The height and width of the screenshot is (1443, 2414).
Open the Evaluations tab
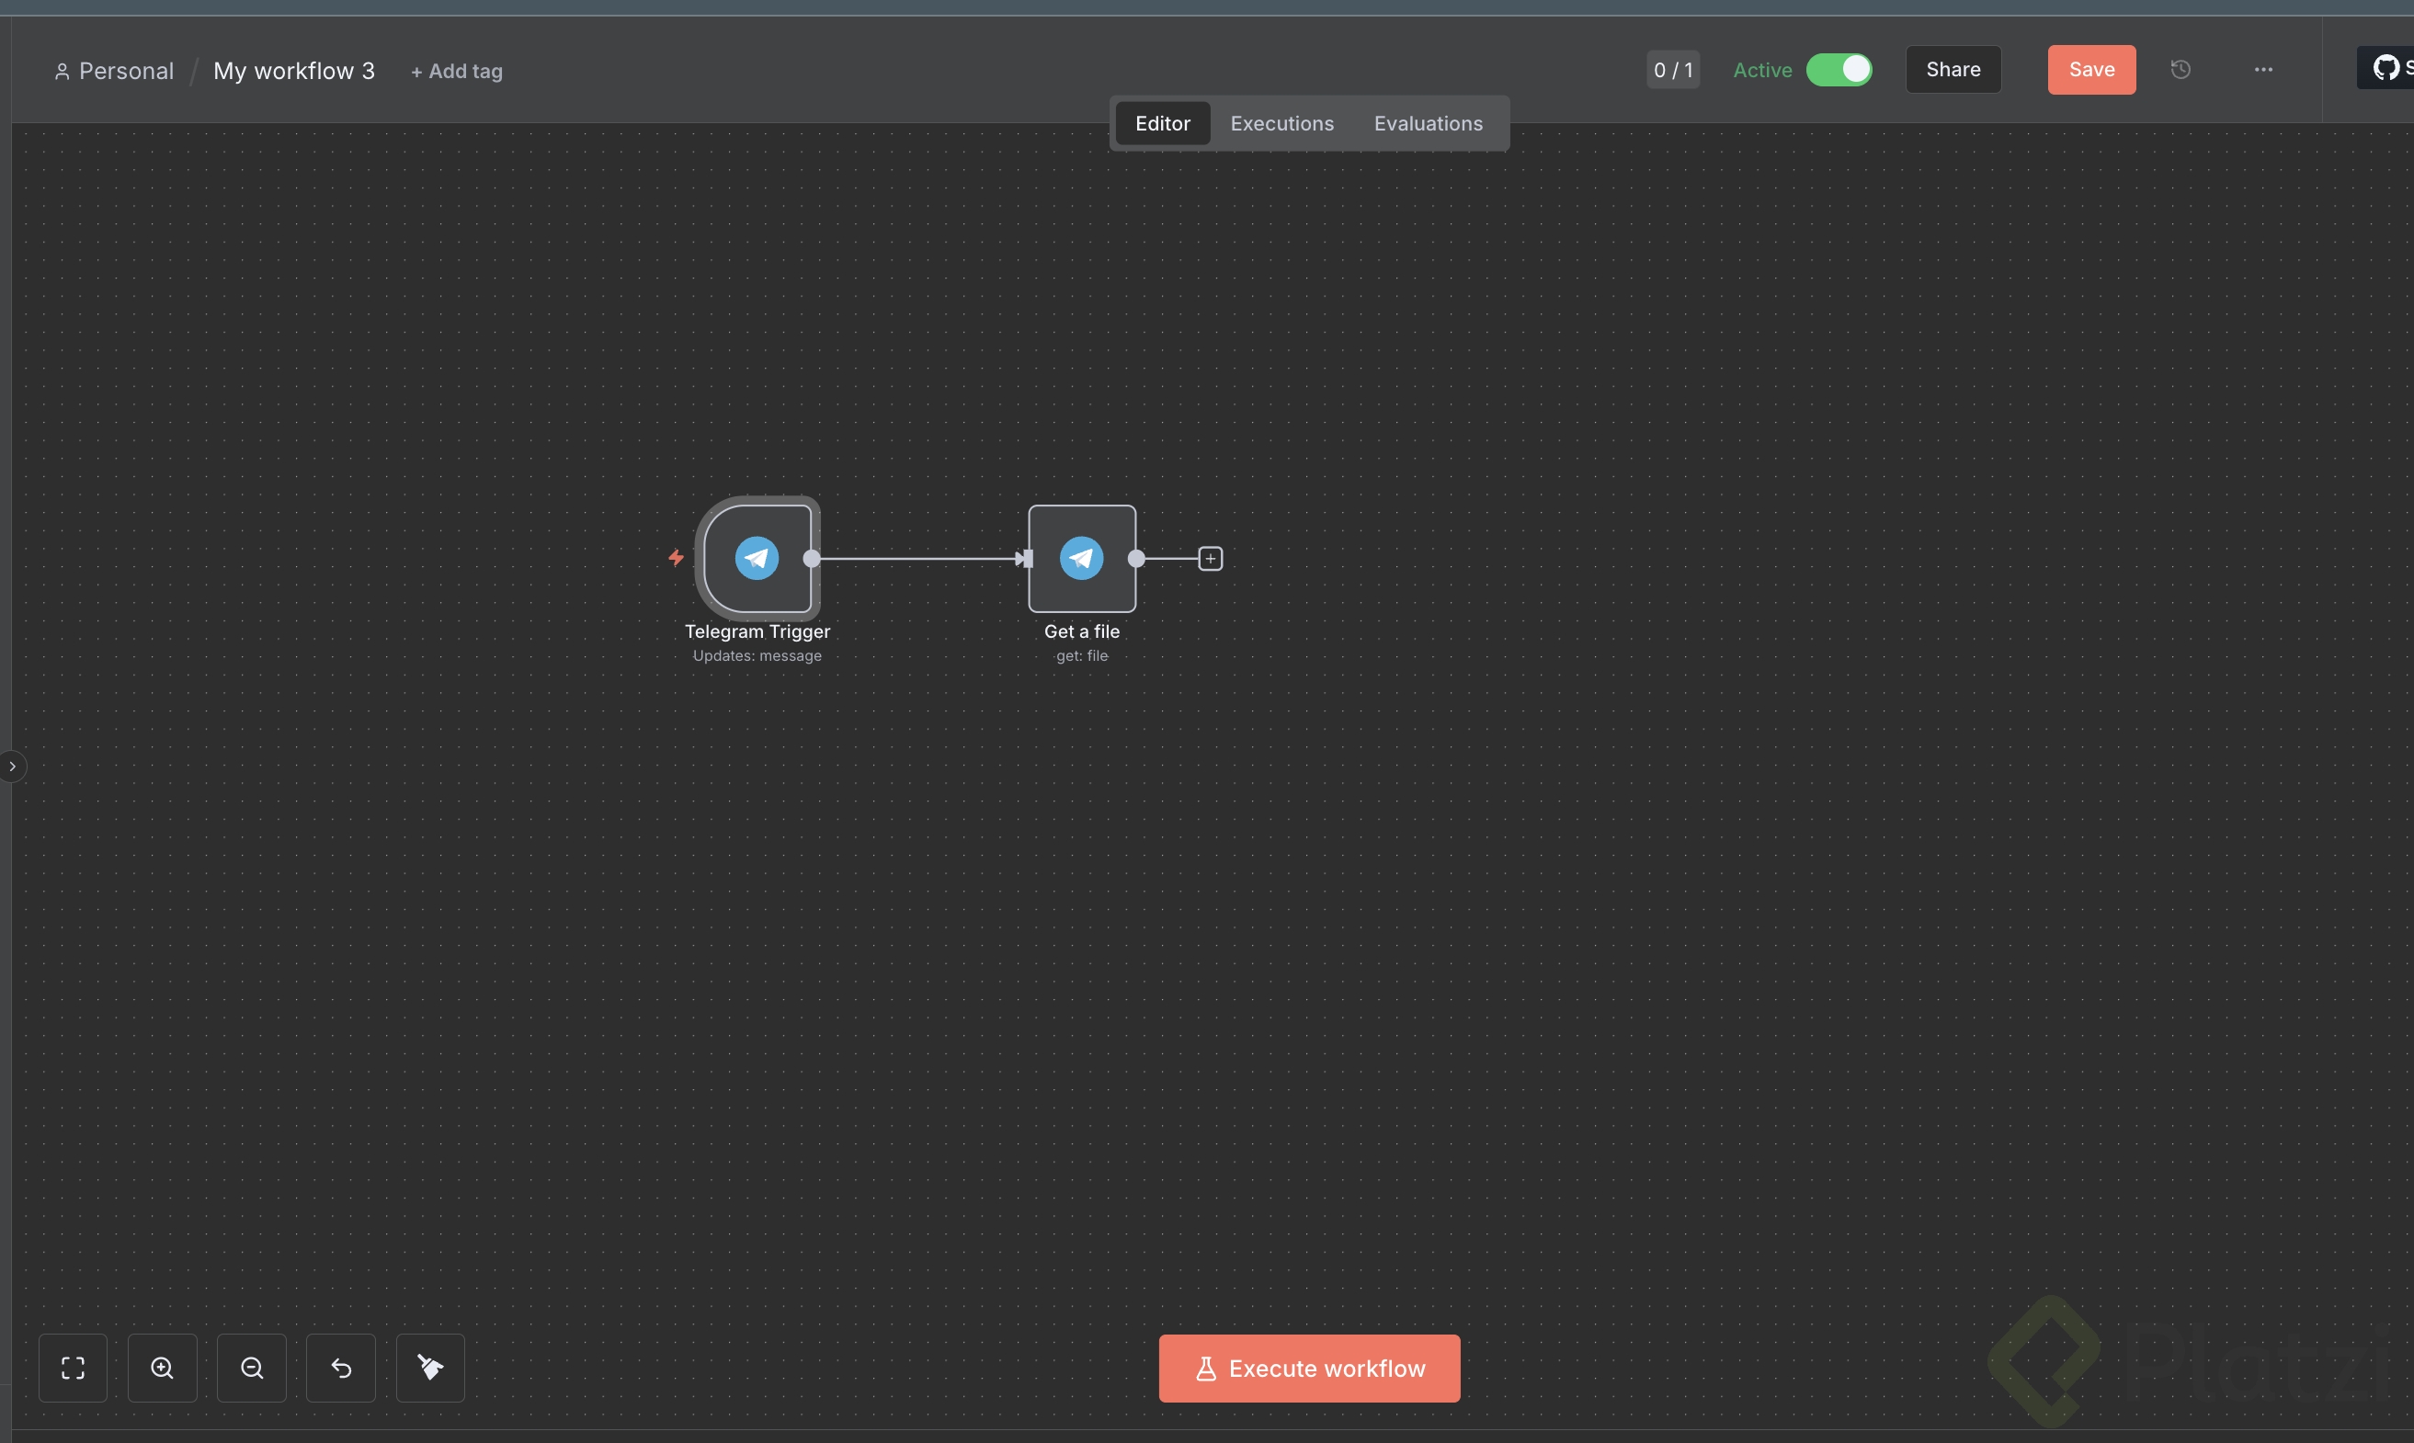point(1428,123)
